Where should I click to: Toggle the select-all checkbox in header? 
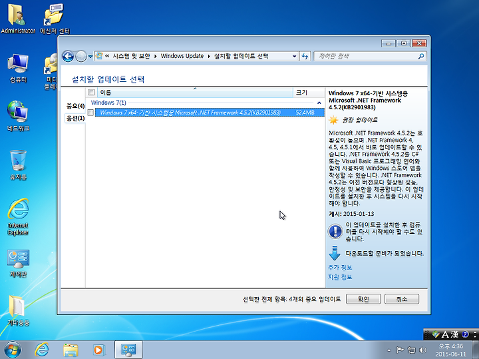coord(91,92)
